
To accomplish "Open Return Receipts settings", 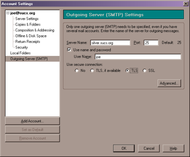I will coord(28,42).
